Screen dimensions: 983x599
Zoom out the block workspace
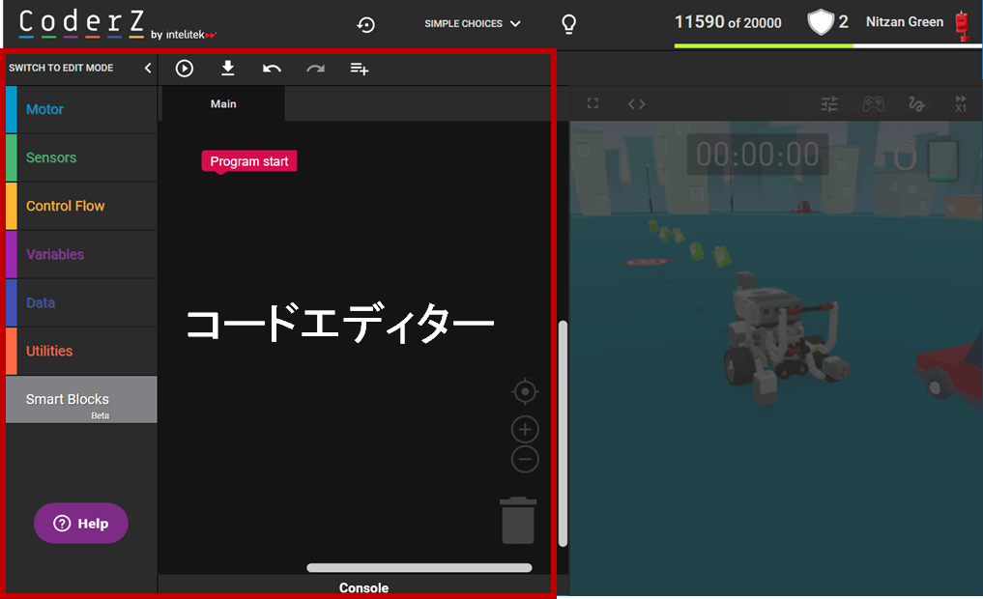coord(525,459)
